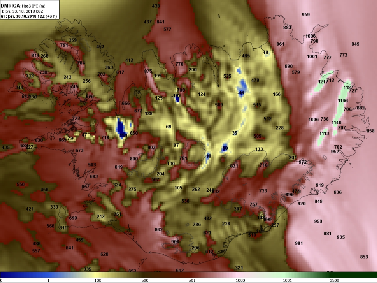Click the legend label '100'

(98, 280)
